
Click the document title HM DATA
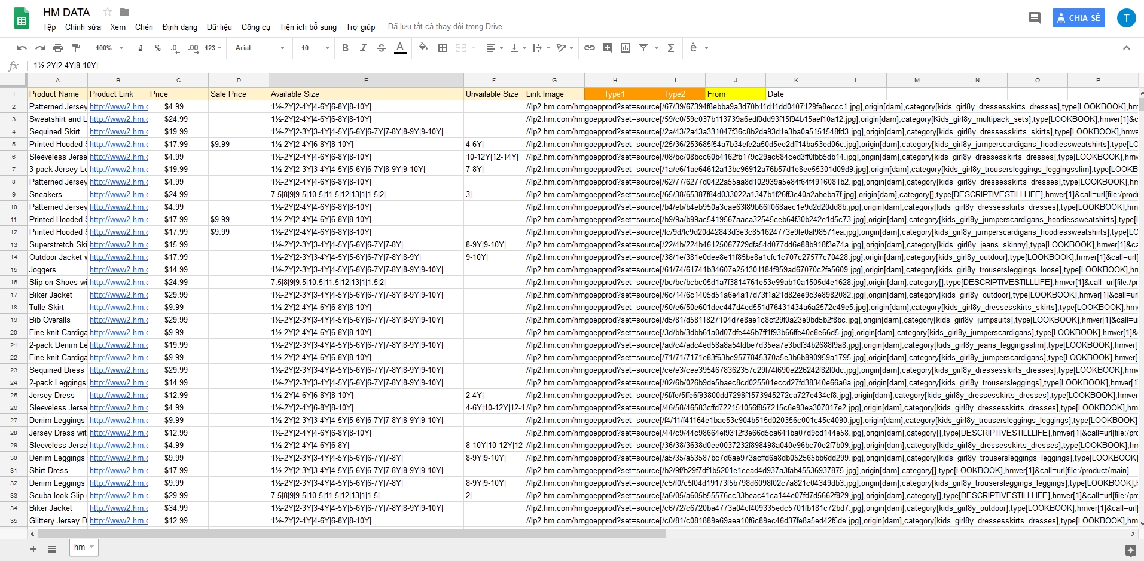(x=66, y=13)
